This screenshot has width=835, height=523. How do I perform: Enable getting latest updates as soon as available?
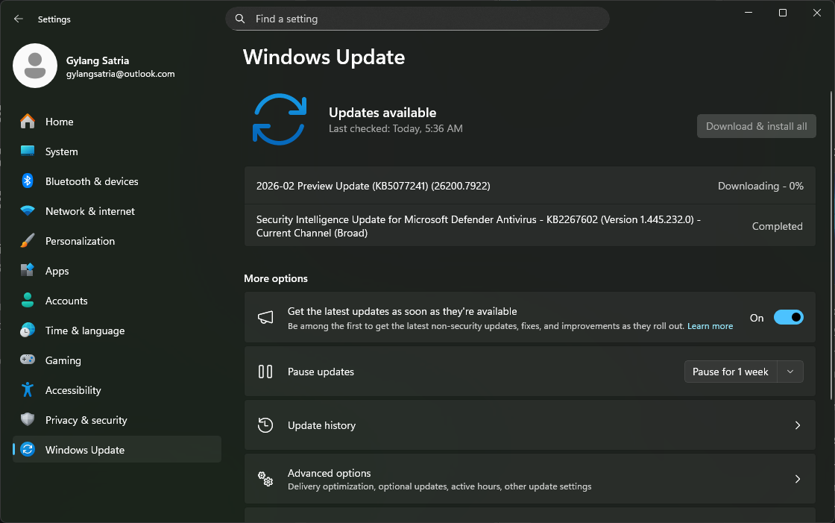(x=788, y=317)
